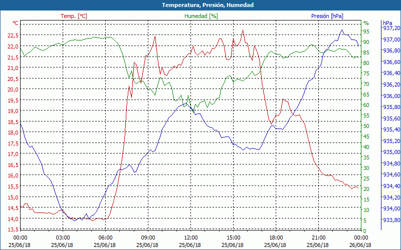Pick the 20,5 temperature axis tick
This screenshot has height=250, width=401.
pyautogui.click(x=13, y=79)
